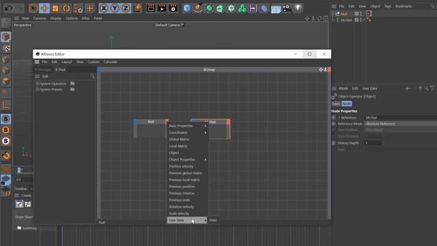
Task: Toggle MoText enabled checkmark
Action: click(x=363, y=20)
